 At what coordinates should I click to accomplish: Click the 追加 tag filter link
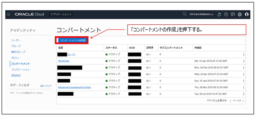(x=42, y=86)
